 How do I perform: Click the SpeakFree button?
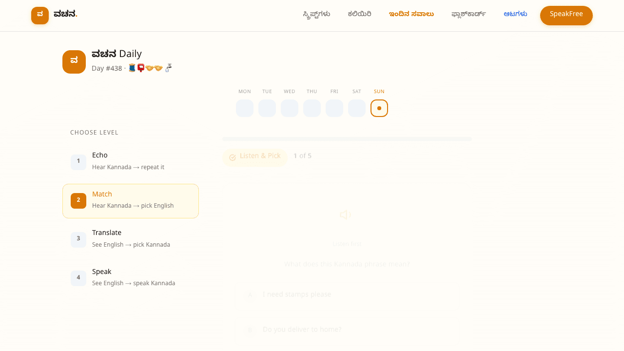[x=566, y=15]
